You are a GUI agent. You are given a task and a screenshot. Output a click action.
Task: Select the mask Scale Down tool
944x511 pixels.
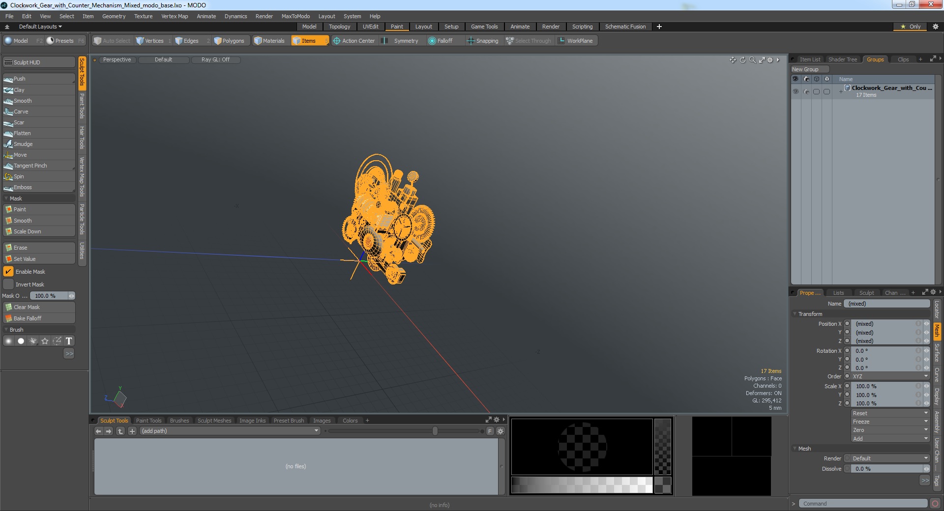tap(38, 231)
